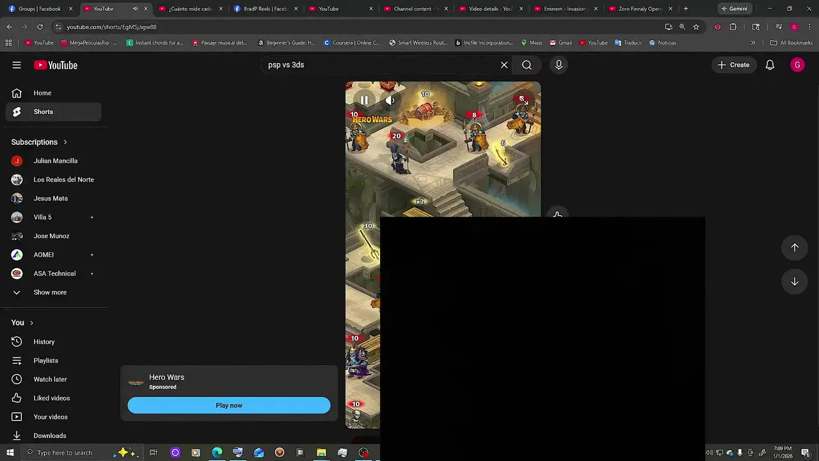
Task: Mute the Short using the volume icon
Action: 390,101
